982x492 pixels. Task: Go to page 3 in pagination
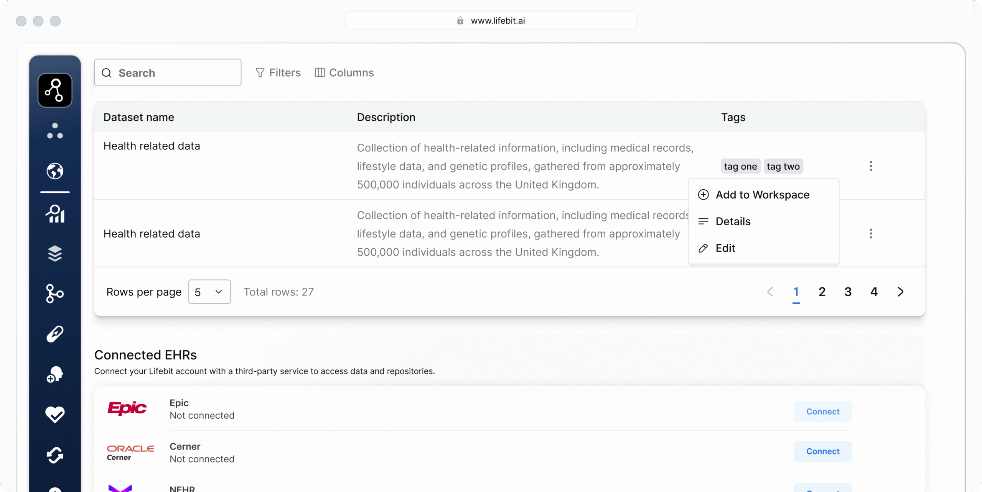click(848, 292)
